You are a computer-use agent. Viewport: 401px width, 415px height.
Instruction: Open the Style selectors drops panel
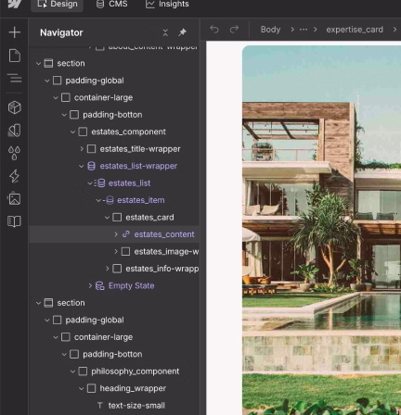click(15, 153)
